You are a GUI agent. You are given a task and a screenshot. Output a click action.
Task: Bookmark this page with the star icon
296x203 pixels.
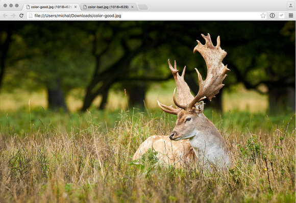coord(263,15)
